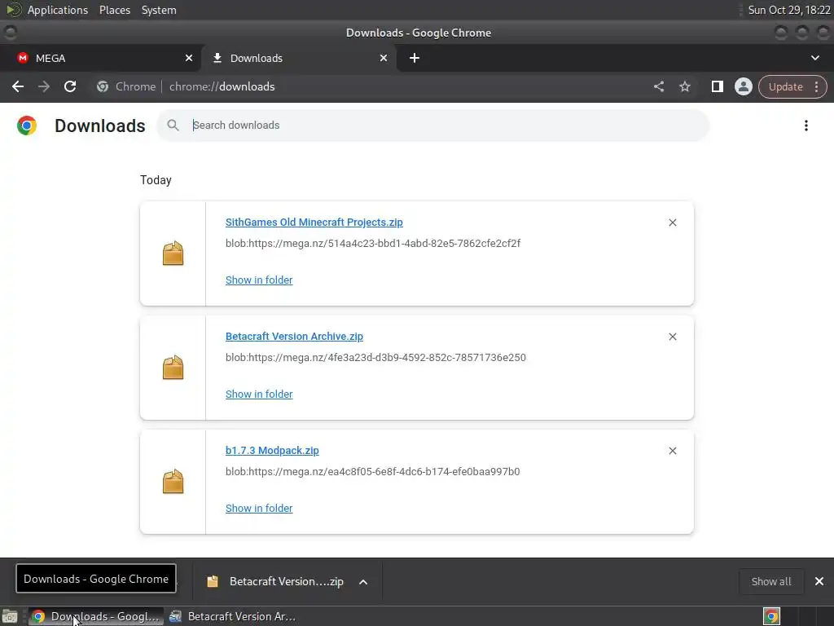Remove b1.7.3 Modpack.zip from list
The height and width of the screenshot is (626, 834).
tap(672, 451)
